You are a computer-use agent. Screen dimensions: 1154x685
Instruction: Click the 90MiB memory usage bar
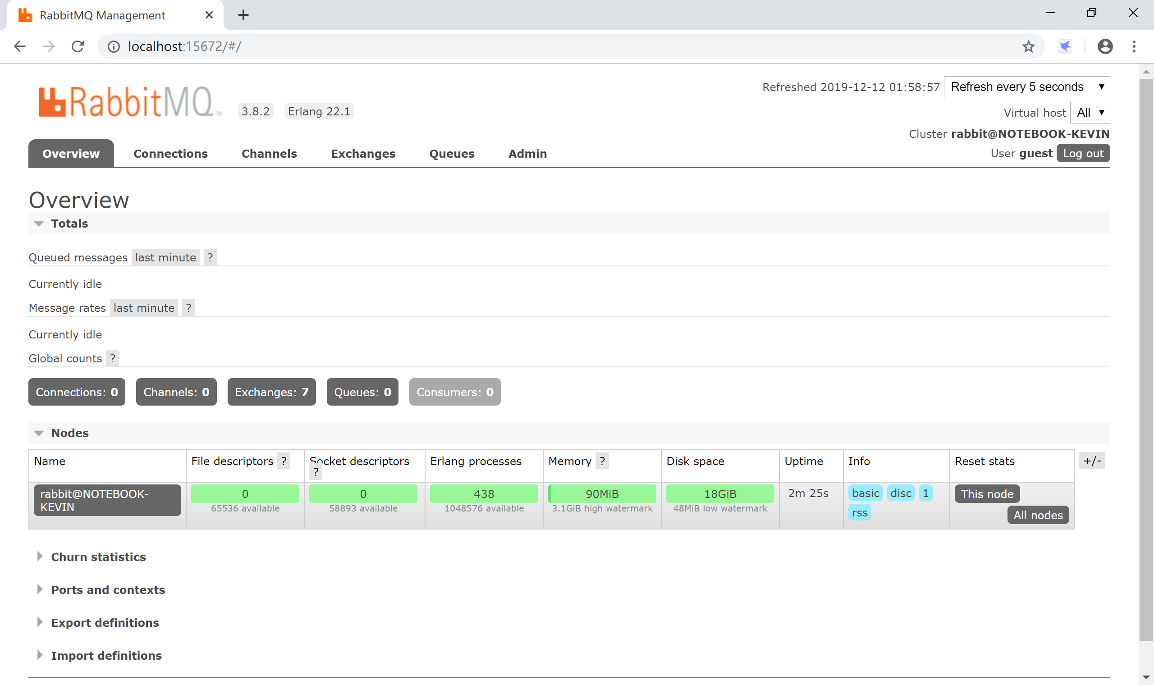[x=602, y=493]
